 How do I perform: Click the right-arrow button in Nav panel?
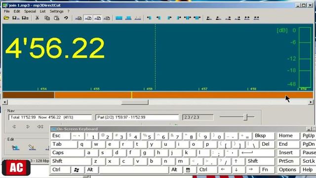(28, 127)
